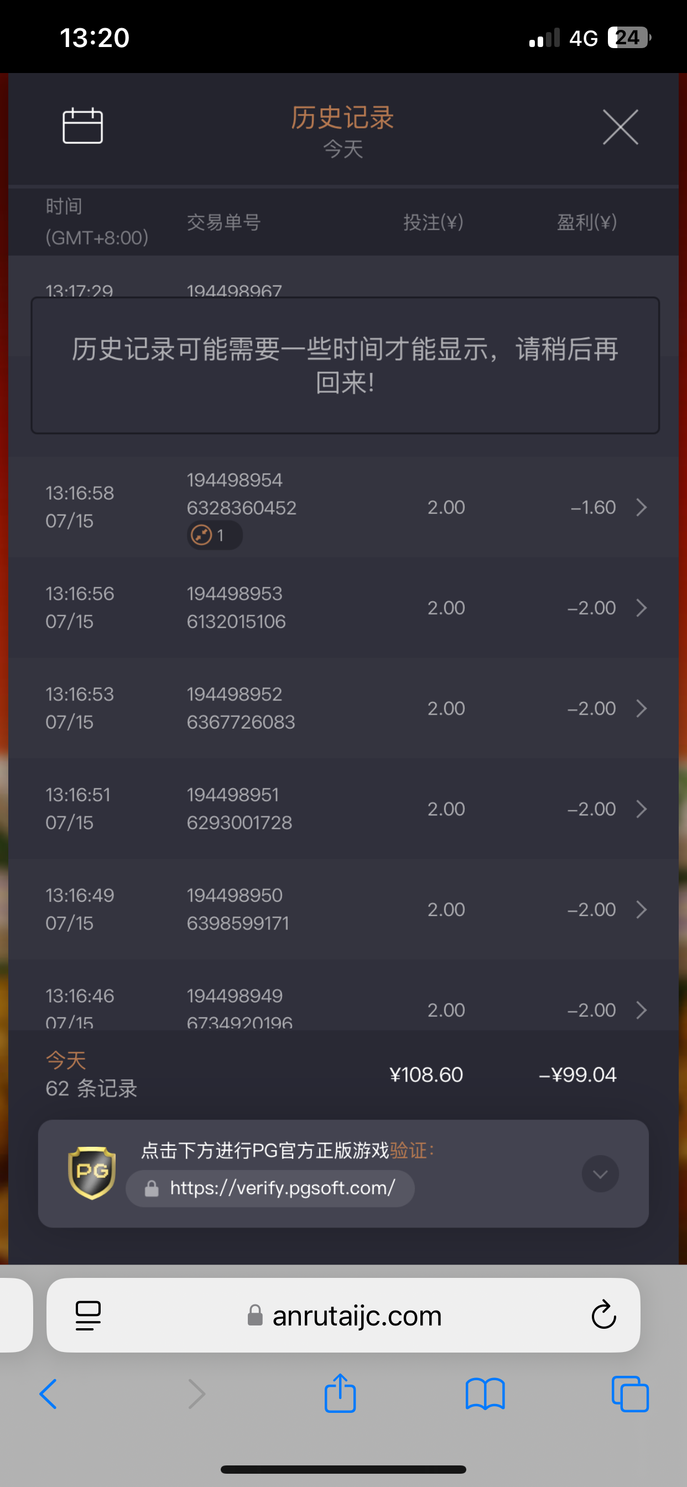687x1487 pixels.
Task: Close the history records panel
Action: coord(620,127)
